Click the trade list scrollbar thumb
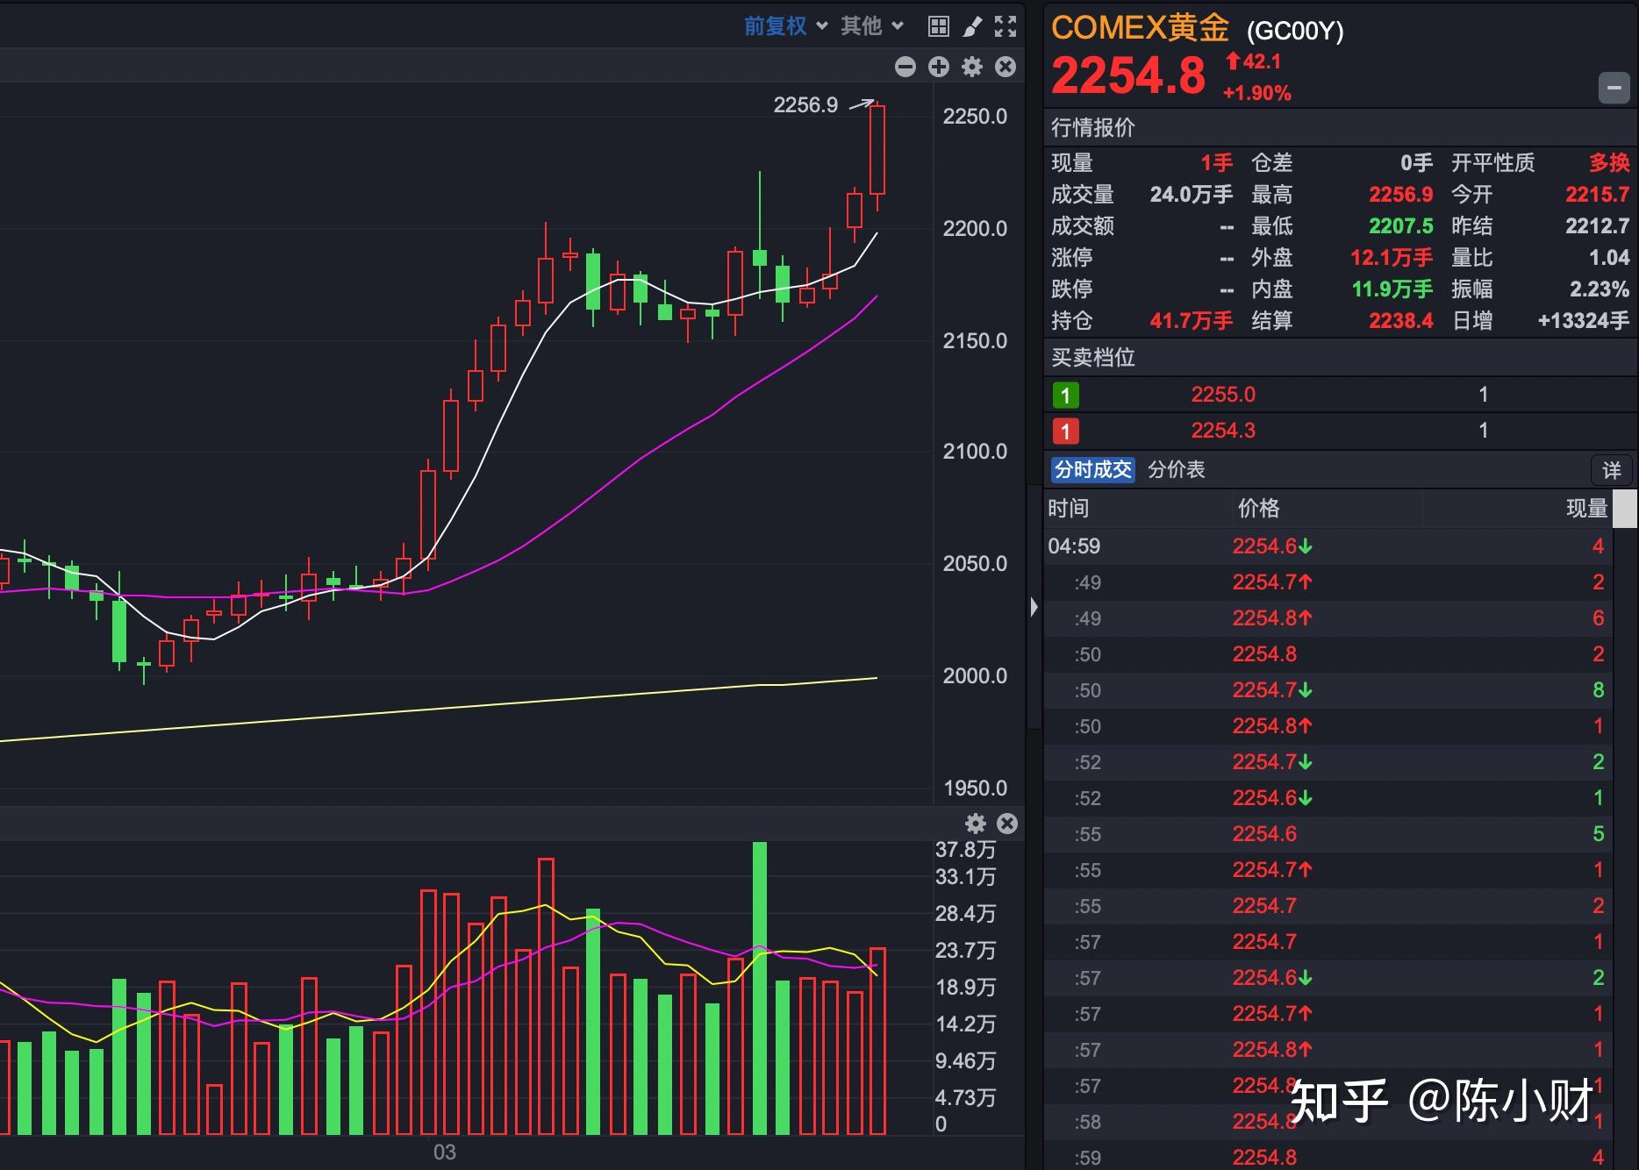 coord(1625,509)
